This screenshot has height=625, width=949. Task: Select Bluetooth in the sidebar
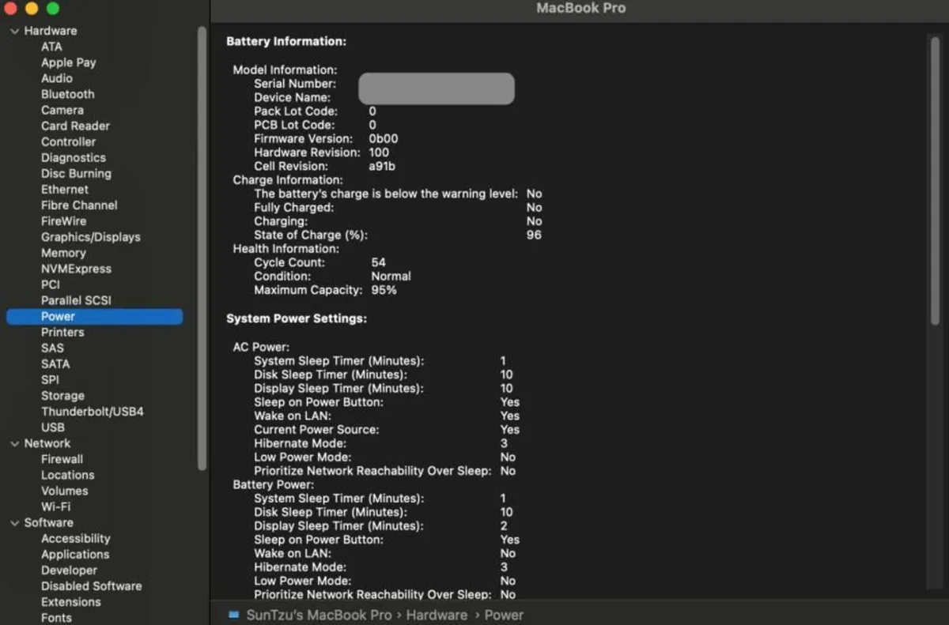coord(68,94)
